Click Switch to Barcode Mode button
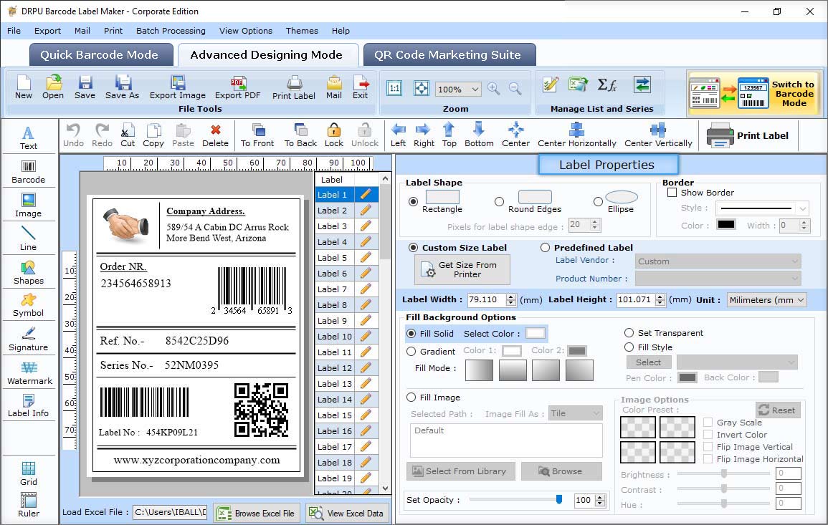This screenshot has height=525, width=828. pos(753,94)
